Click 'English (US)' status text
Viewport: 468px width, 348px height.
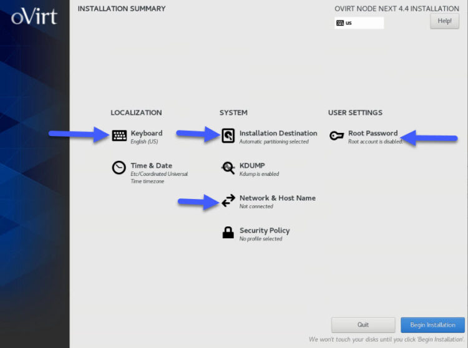144,142
